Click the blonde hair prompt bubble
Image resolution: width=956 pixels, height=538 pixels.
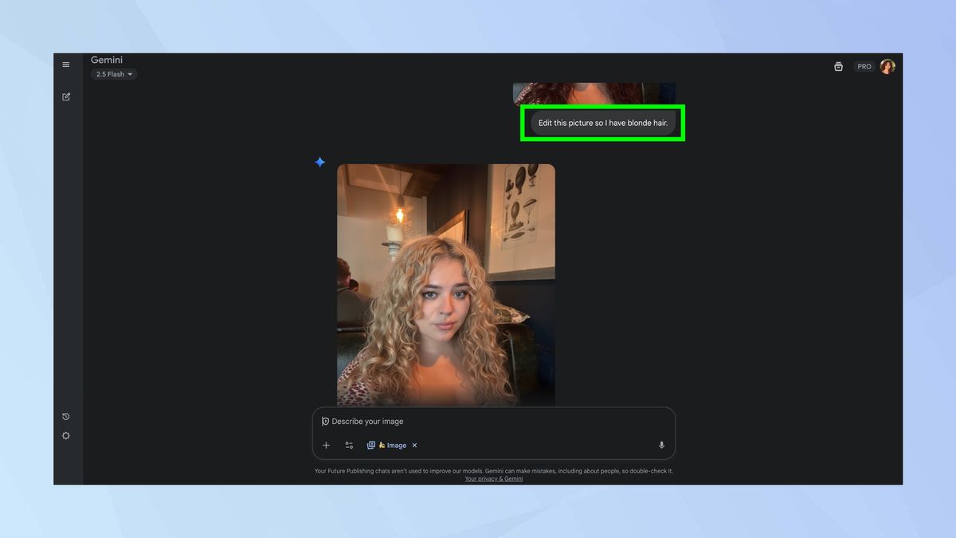coord(602,123)
